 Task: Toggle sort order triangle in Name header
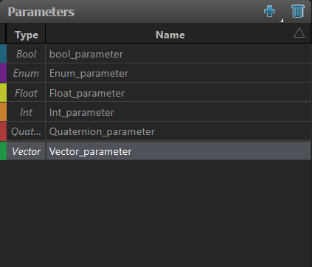click(x=299, y=33)
